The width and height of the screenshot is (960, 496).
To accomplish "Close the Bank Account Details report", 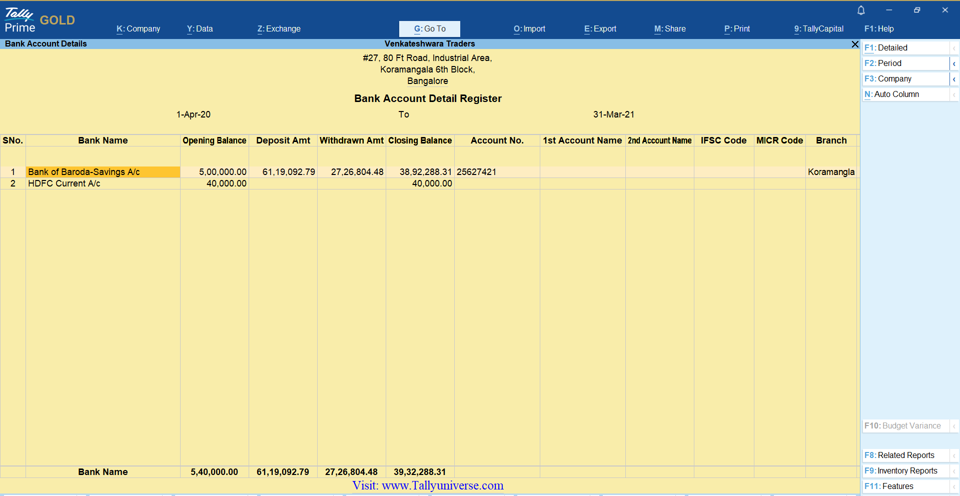I will coord(855,44).
